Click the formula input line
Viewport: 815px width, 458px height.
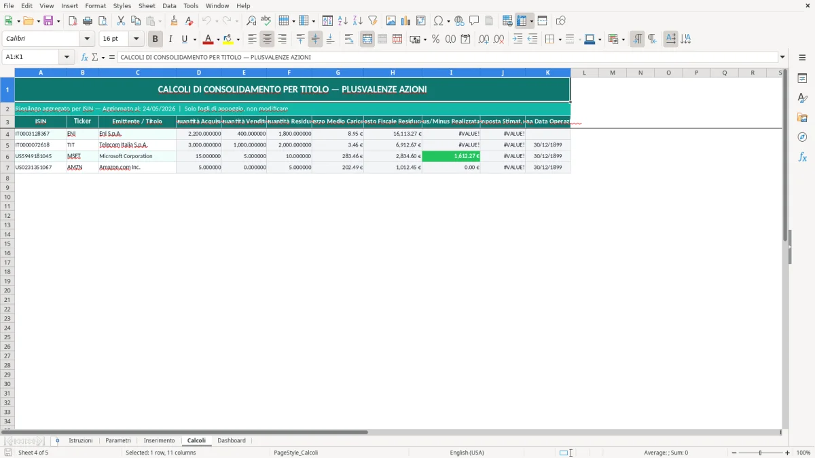point(447,57)
